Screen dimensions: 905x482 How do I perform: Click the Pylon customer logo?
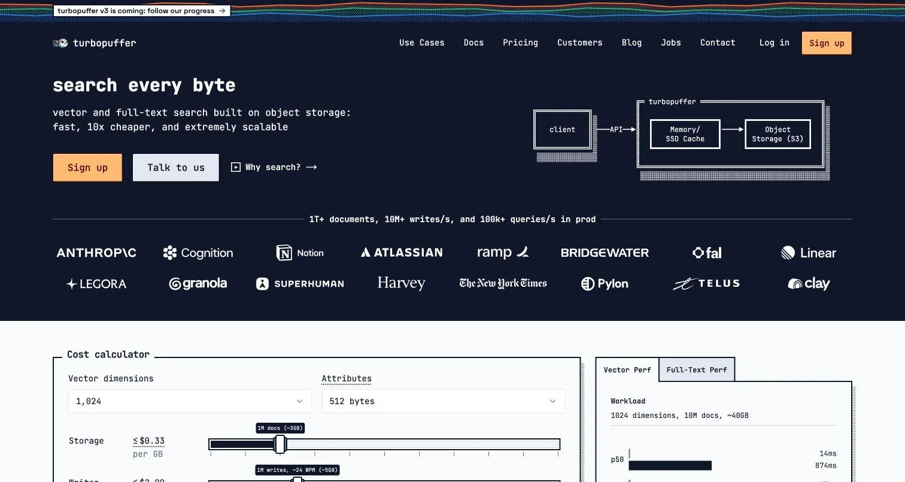click(605, 284)
